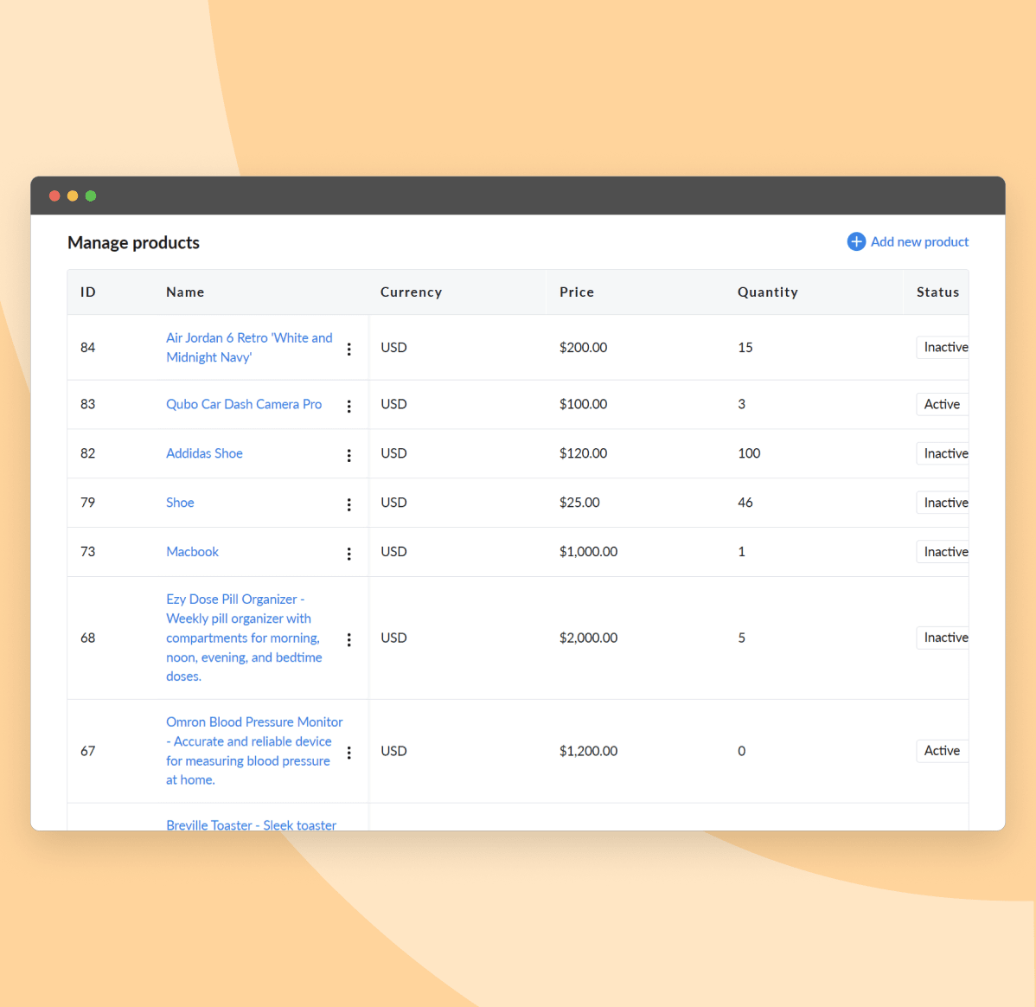Click the Inactive status badge for product 79
This screenshot has width=1036, height=1007.
click(943, 503)
